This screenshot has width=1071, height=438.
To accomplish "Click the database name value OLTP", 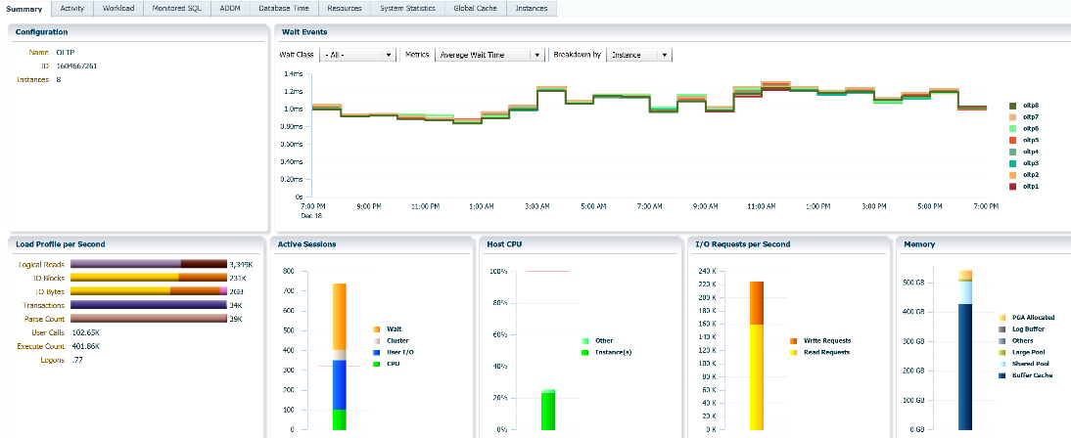I will [65, 52].
